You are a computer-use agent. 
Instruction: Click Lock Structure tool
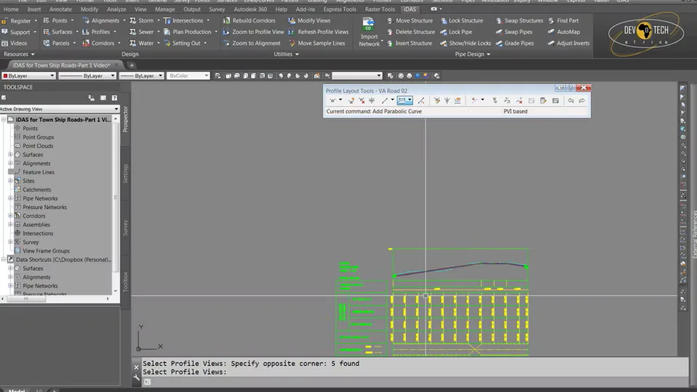[x=461, y=20]
